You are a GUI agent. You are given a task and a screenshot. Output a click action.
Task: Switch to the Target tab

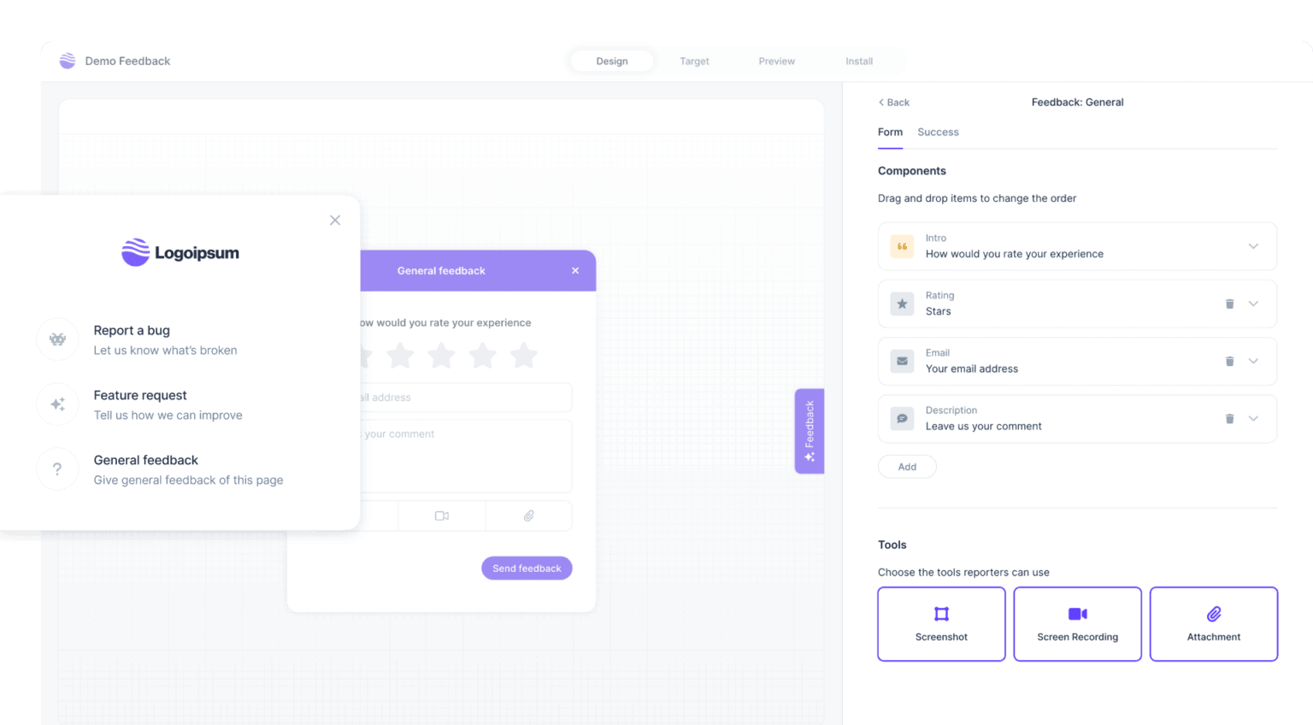click(x=694, y=62)
